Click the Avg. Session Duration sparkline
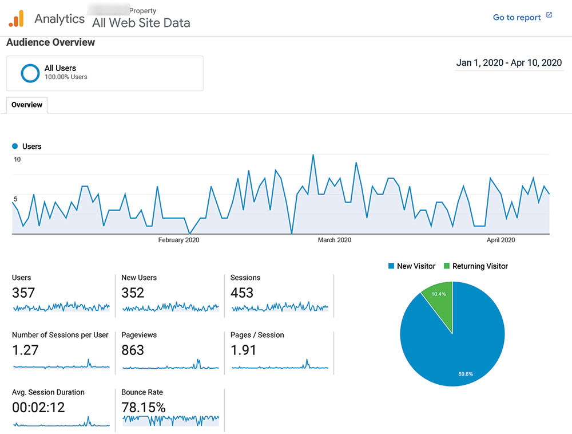572x434 pixels. pyautogui.click(x=61, y=421)
